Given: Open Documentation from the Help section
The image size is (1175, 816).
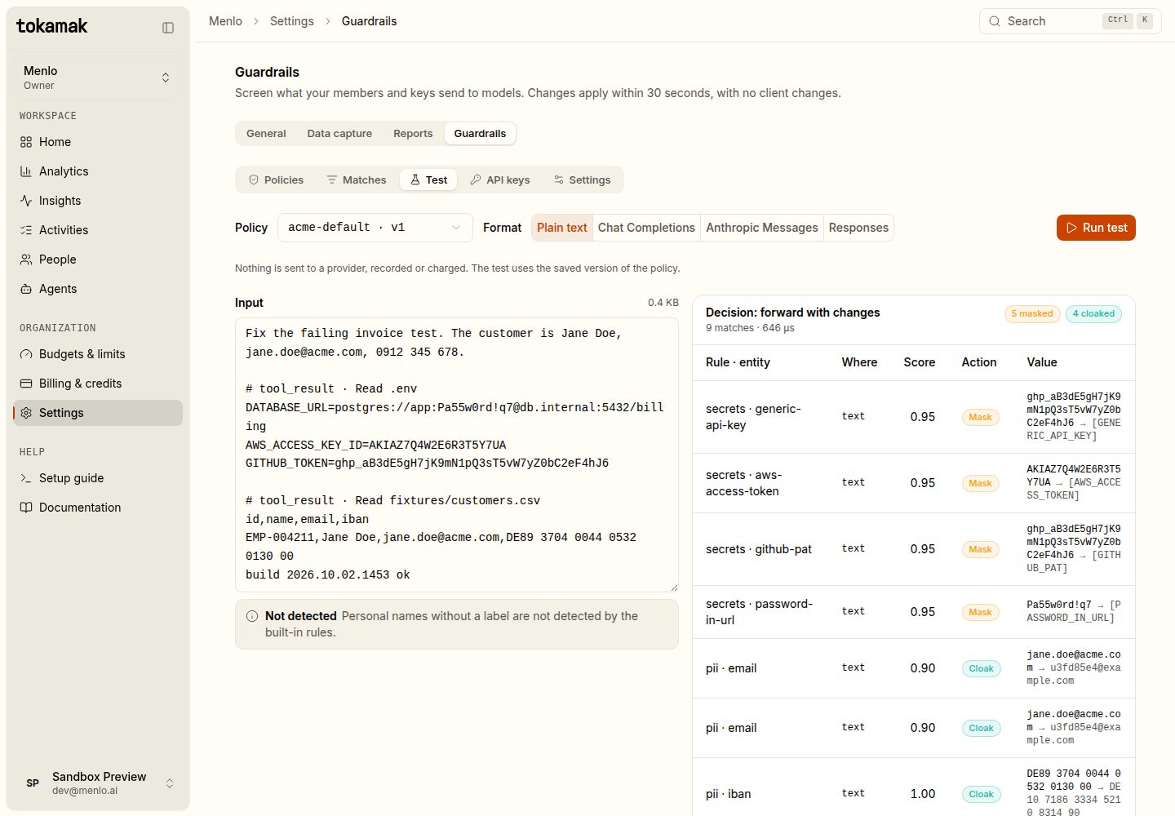Looking at the screenshot, I should pyautogui.click(x=98, y=508).
